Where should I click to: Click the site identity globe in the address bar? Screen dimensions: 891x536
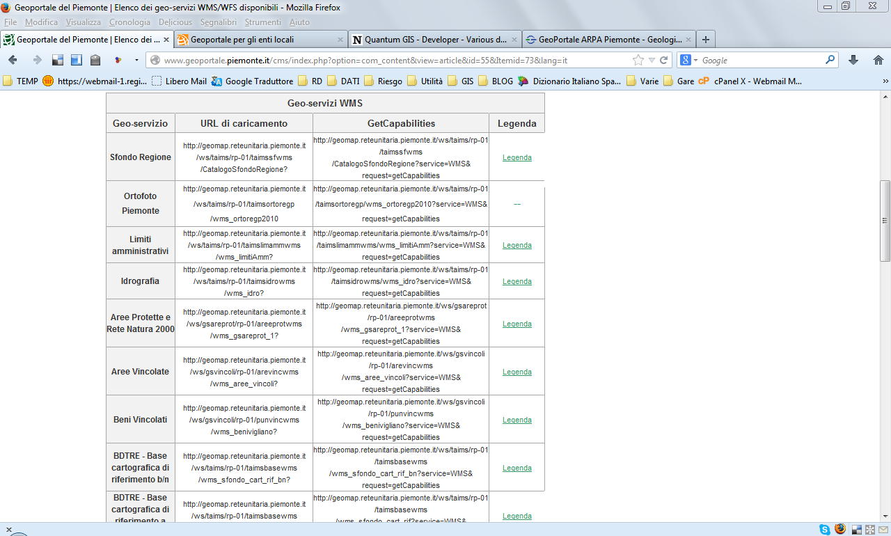point(155,61)
